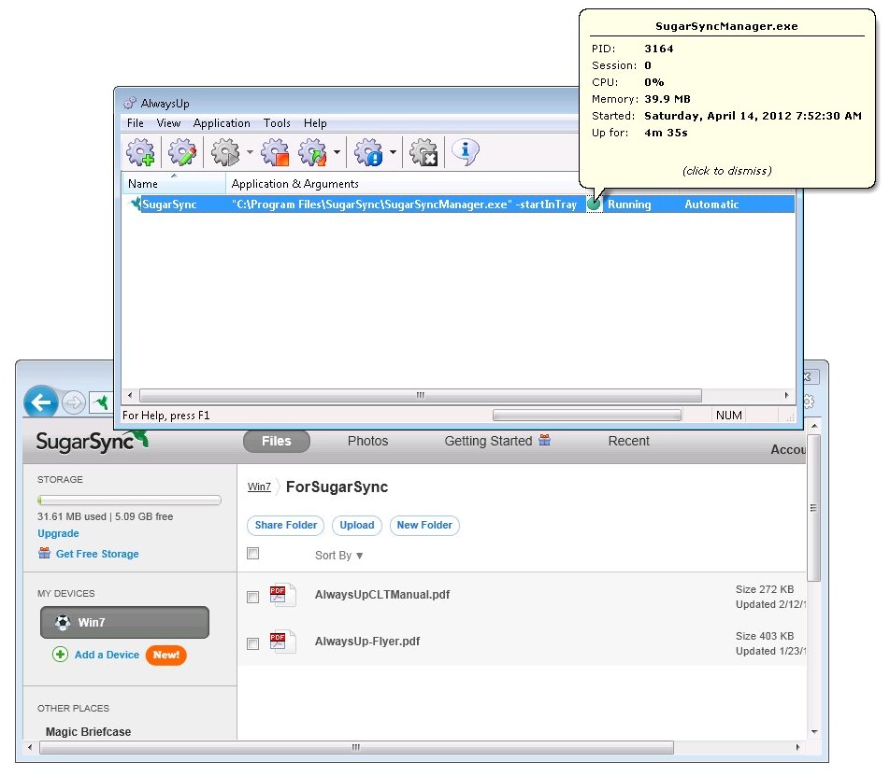Screen dimensions: 890x776
Task: Click the progress bar in the AlwaysUp status bar
Action: (x=587, y=416)
